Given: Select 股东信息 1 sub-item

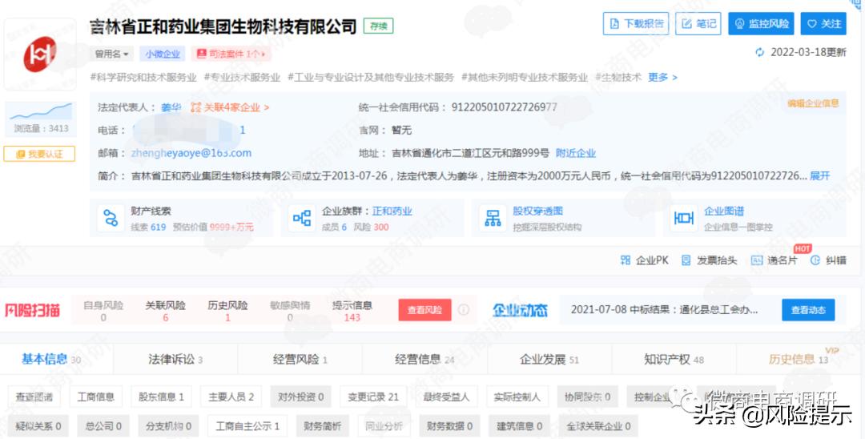Looking at the screenshot, I should 161,397.
